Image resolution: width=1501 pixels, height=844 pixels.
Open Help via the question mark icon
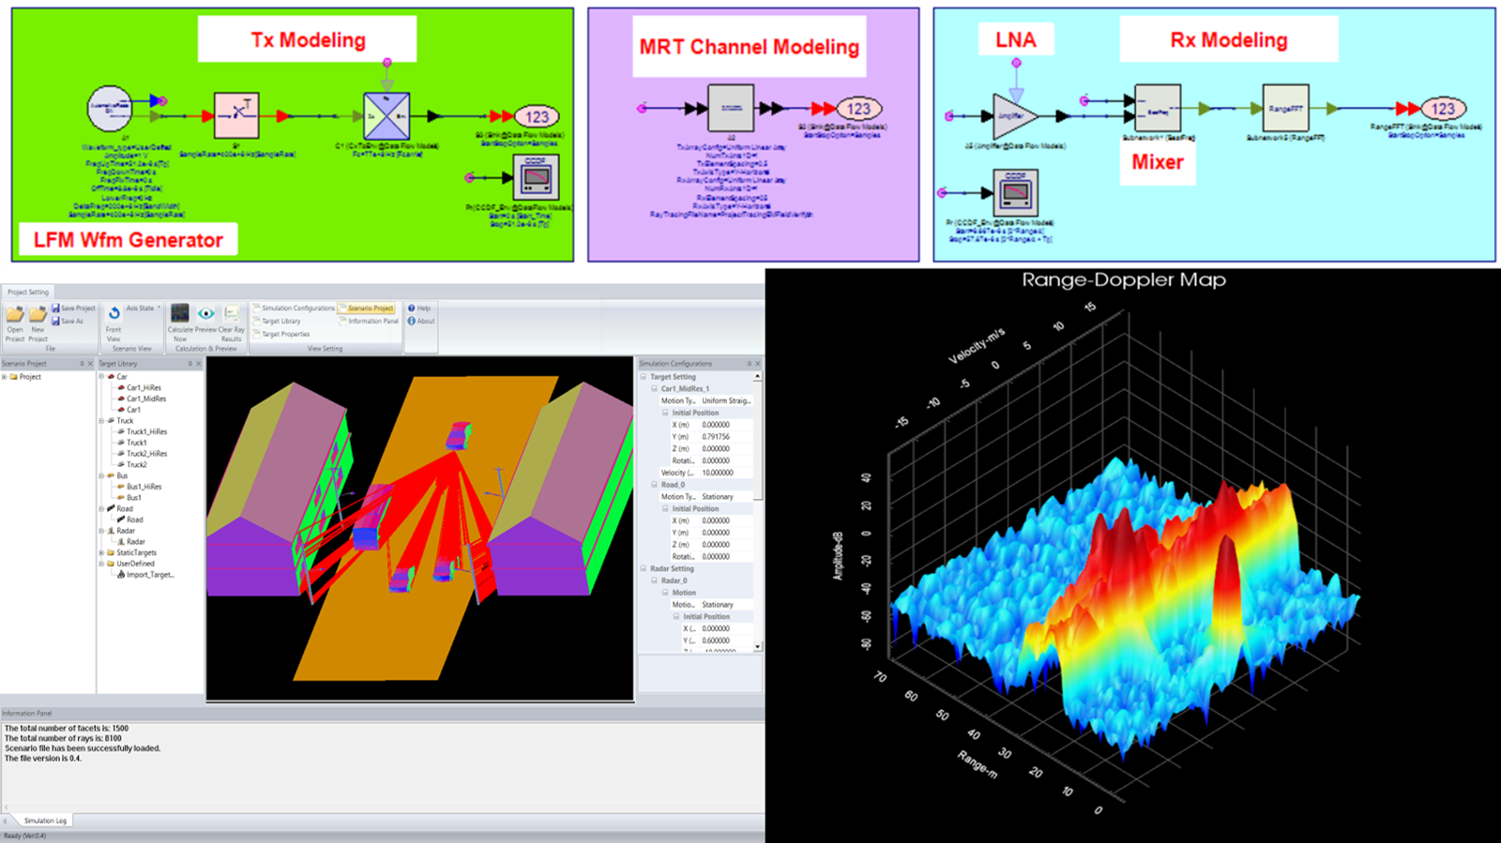[x=411, y=308]
